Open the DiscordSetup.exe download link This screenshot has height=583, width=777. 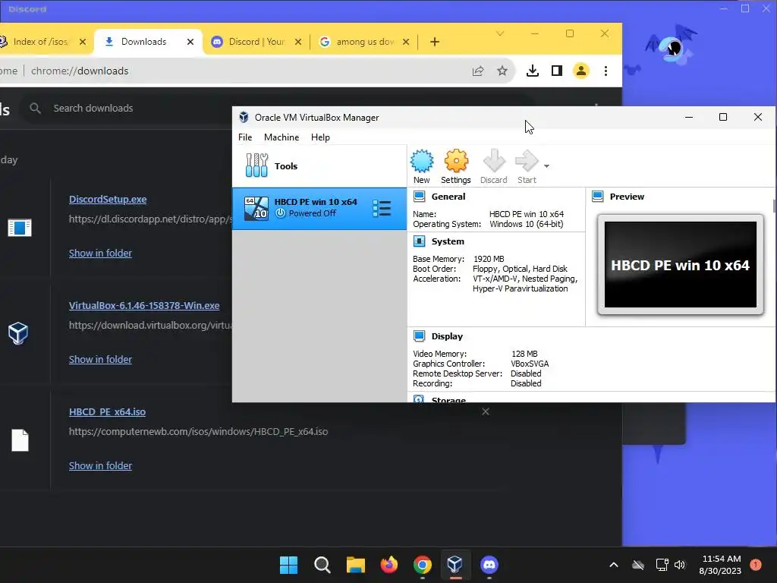(108, 200)
